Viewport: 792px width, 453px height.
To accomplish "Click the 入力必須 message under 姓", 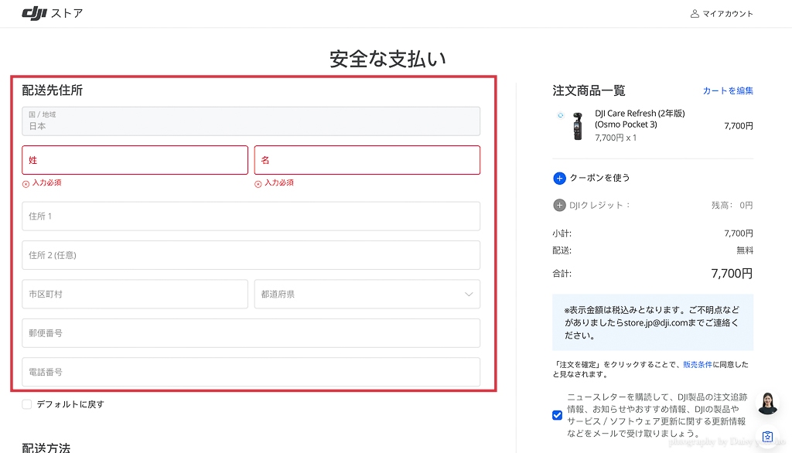I will (x=47, y=182).
